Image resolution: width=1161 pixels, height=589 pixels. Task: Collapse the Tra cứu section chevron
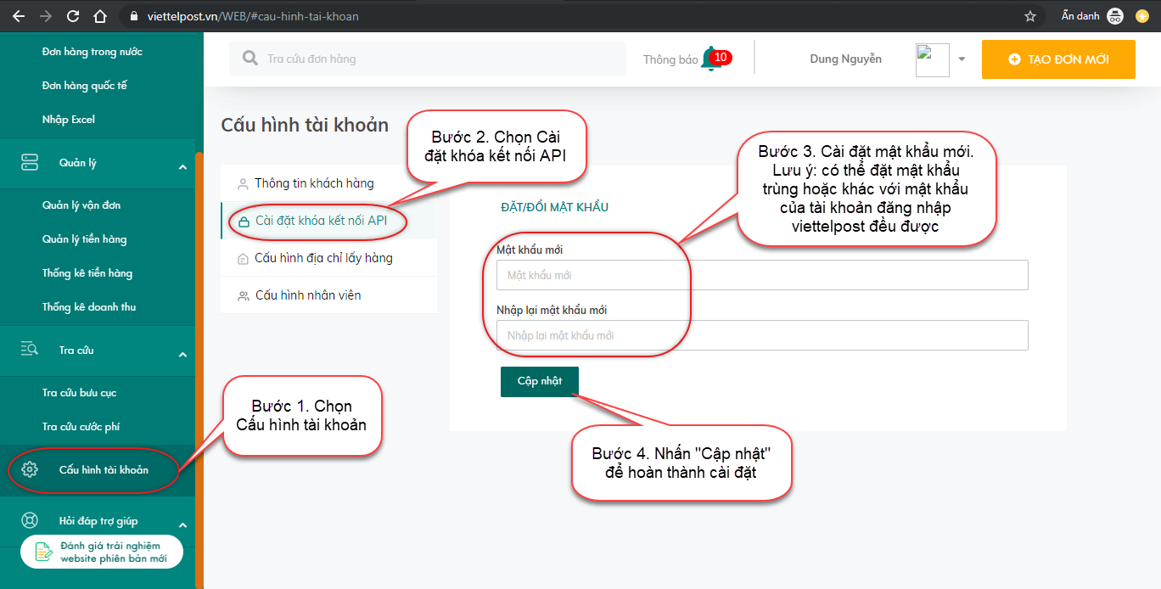[182, 355]
